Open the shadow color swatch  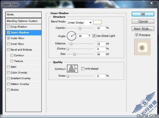point(97,22)
